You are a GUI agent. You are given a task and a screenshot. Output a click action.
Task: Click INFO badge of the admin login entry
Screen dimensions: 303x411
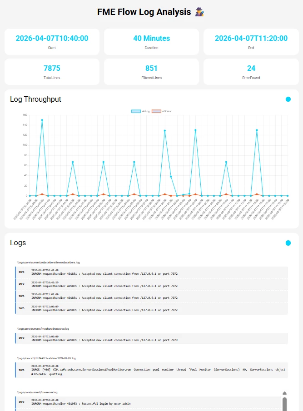[21, 402]
